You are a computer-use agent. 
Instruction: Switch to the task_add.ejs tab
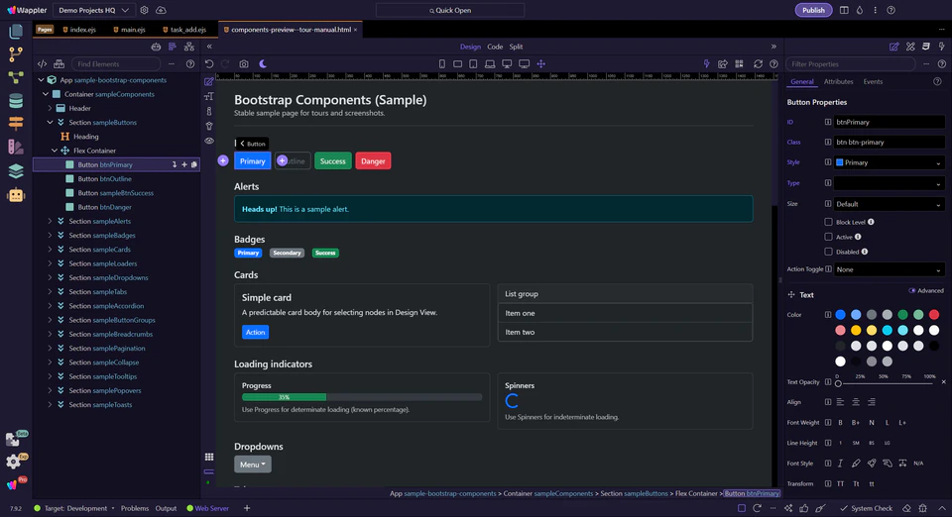point(184,29)
